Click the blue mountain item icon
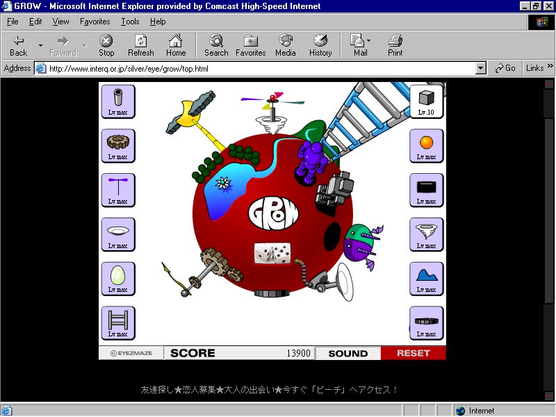556x417 pixels. point(426,279)
